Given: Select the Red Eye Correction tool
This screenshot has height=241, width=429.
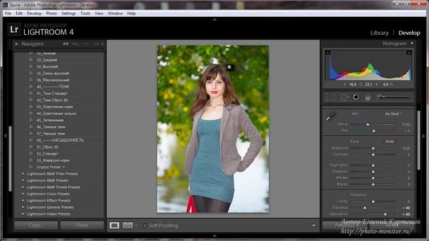Looking at the screenshot, I should (x=356, y=97).
